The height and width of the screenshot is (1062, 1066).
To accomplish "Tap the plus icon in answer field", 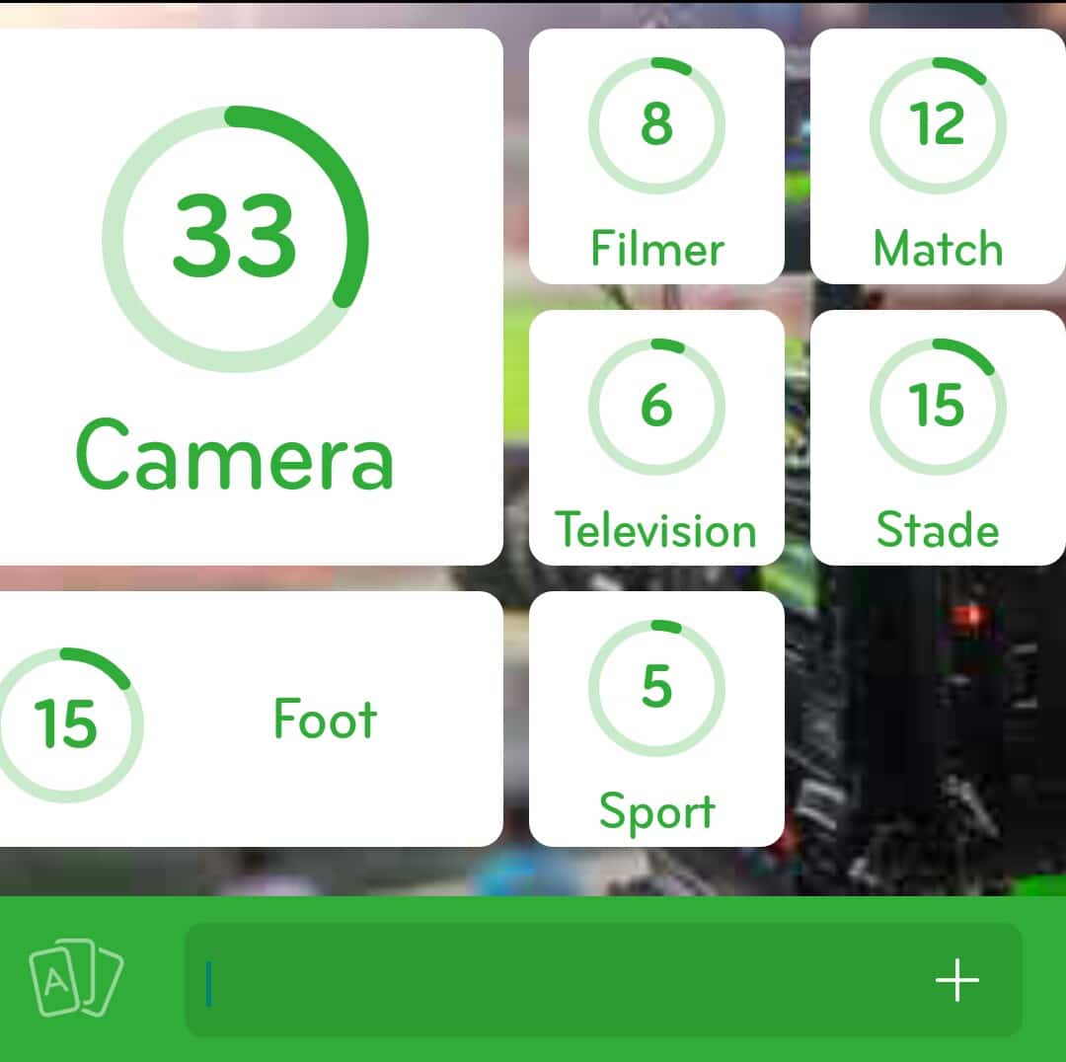I will (956, 980).
